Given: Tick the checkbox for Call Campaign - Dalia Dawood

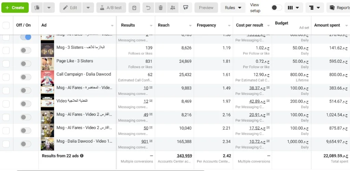Looking at the screenshot, I should click(6, 77).
